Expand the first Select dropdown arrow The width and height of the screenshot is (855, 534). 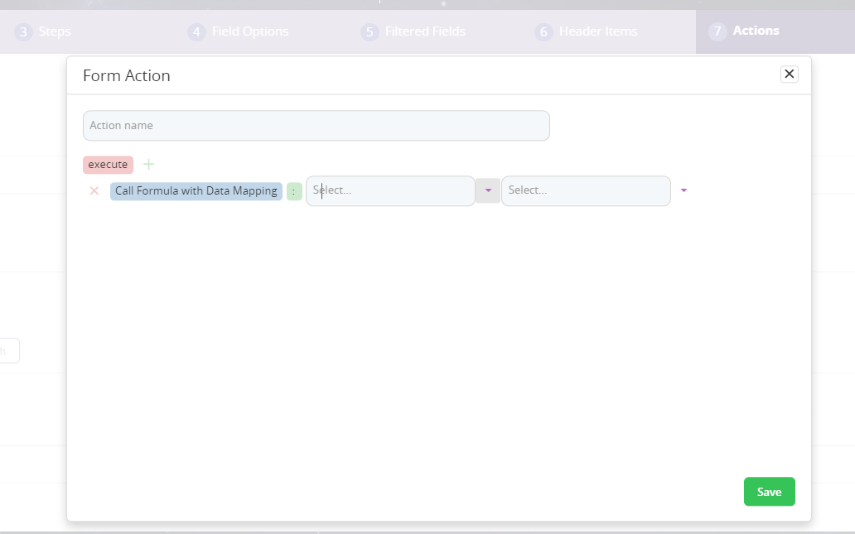click(487, 190)
